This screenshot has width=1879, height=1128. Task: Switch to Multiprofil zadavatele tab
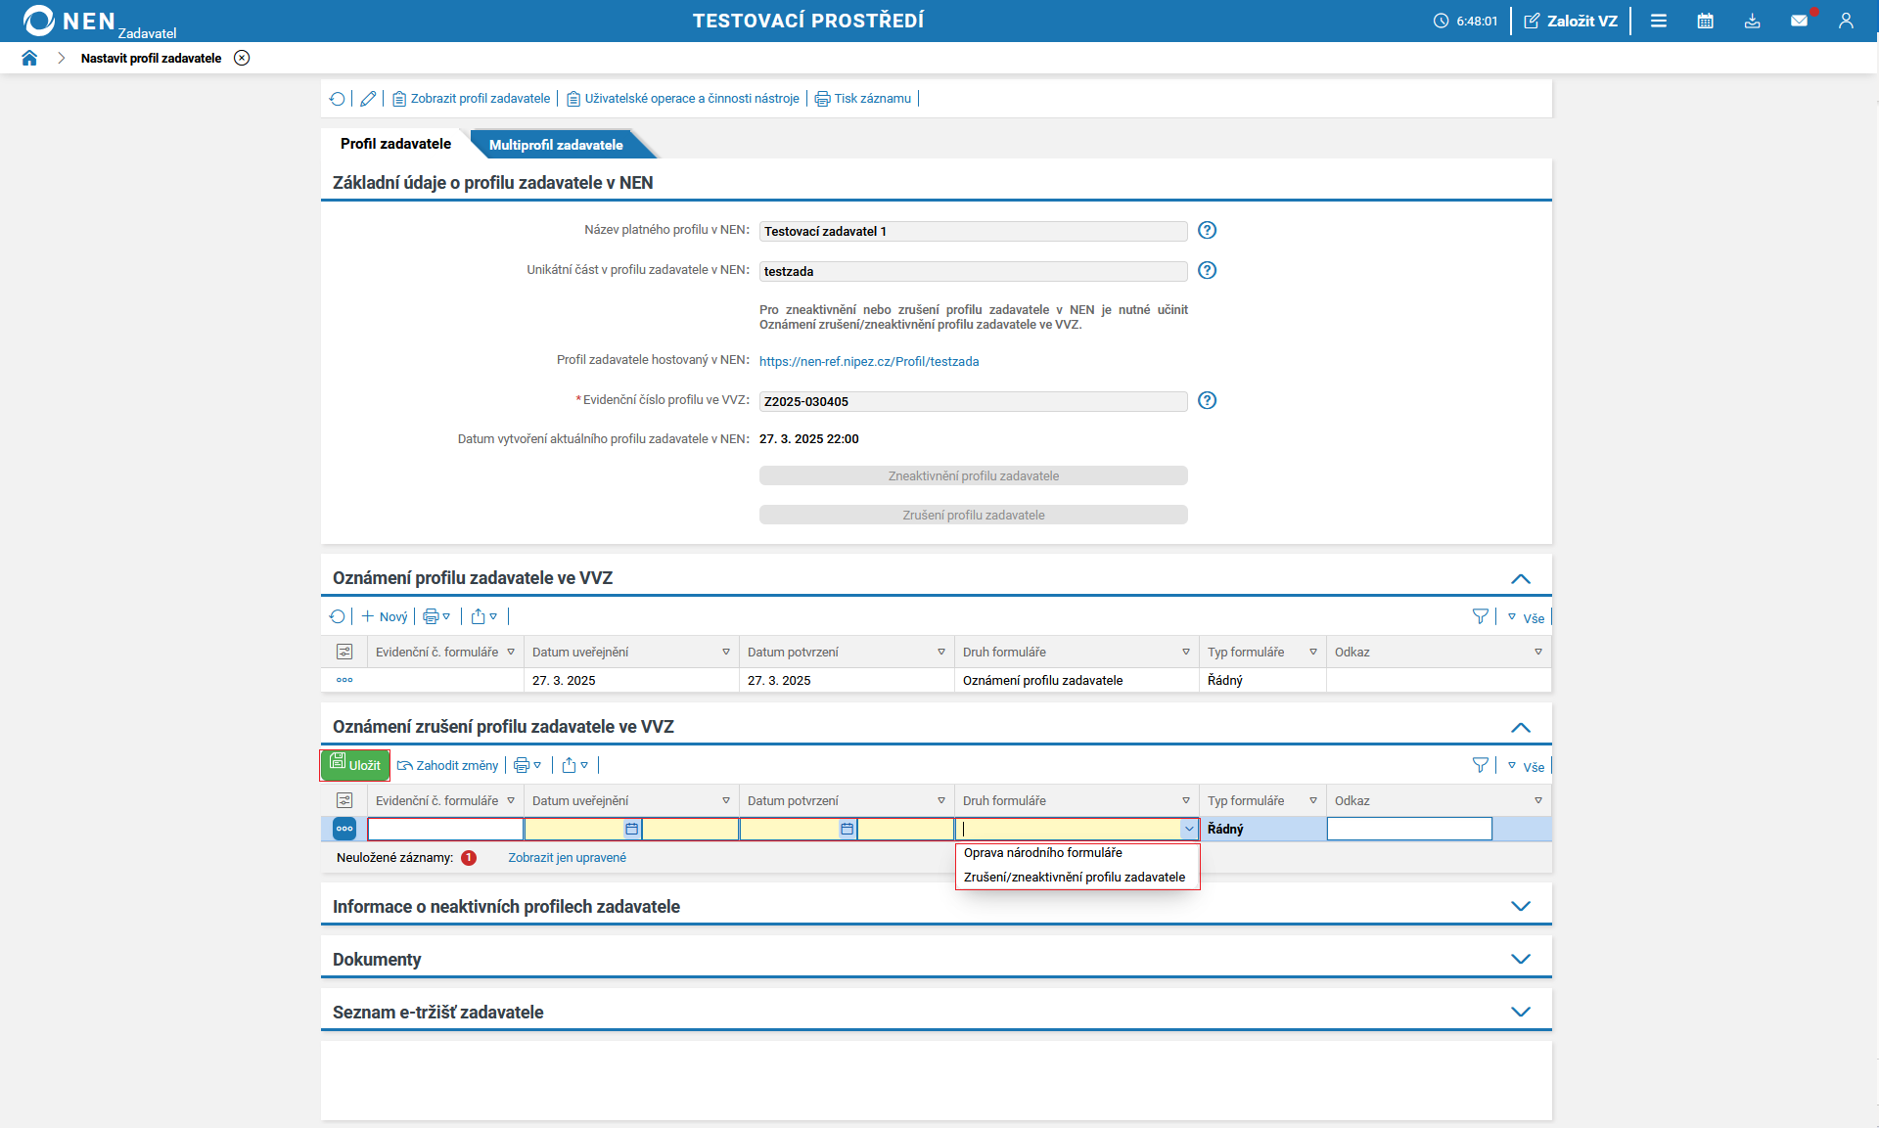pyautogui.click(x=556, y=145)
